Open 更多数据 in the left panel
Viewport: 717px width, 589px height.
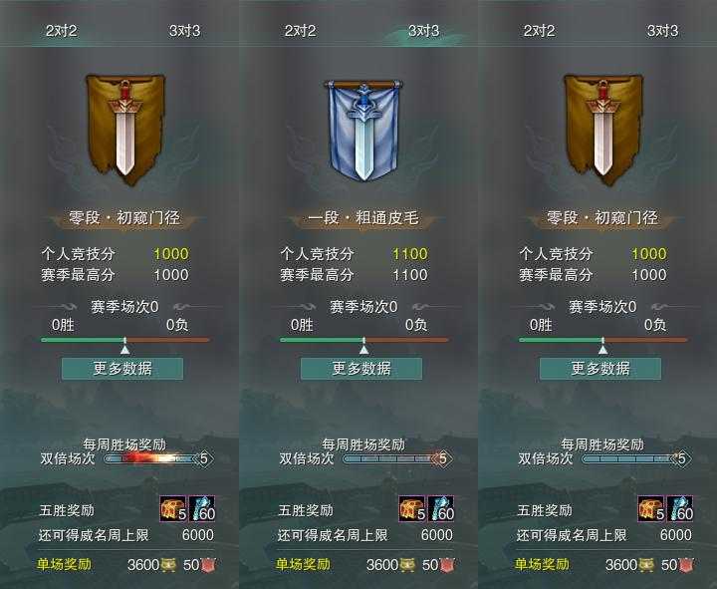pyautogui.click(x=122, y=369)
